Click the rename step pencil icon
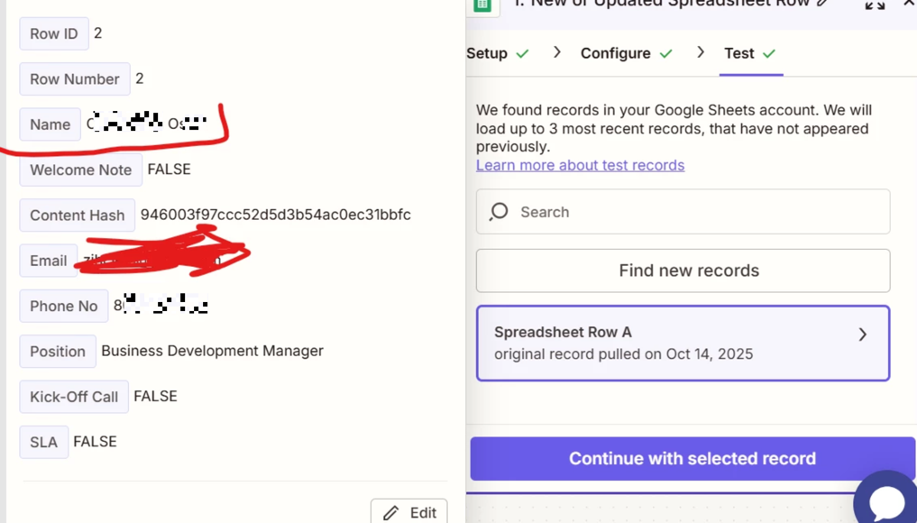The image size is (917, 523). [x=822, y=4]
